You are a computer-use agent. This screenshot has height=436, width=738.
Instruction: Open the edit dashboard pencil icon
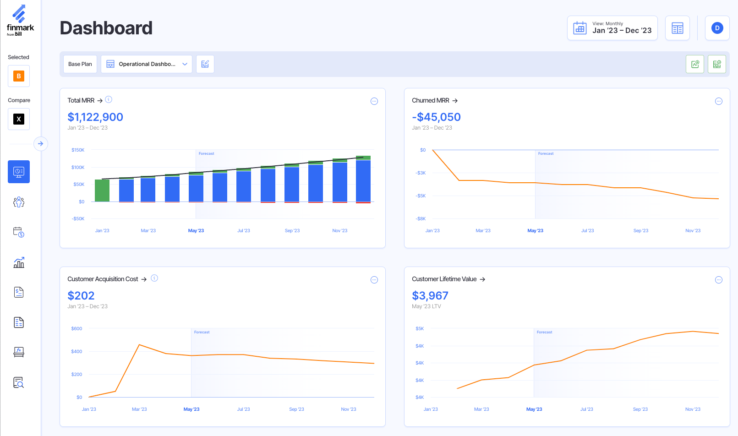(x=205, y=64)
